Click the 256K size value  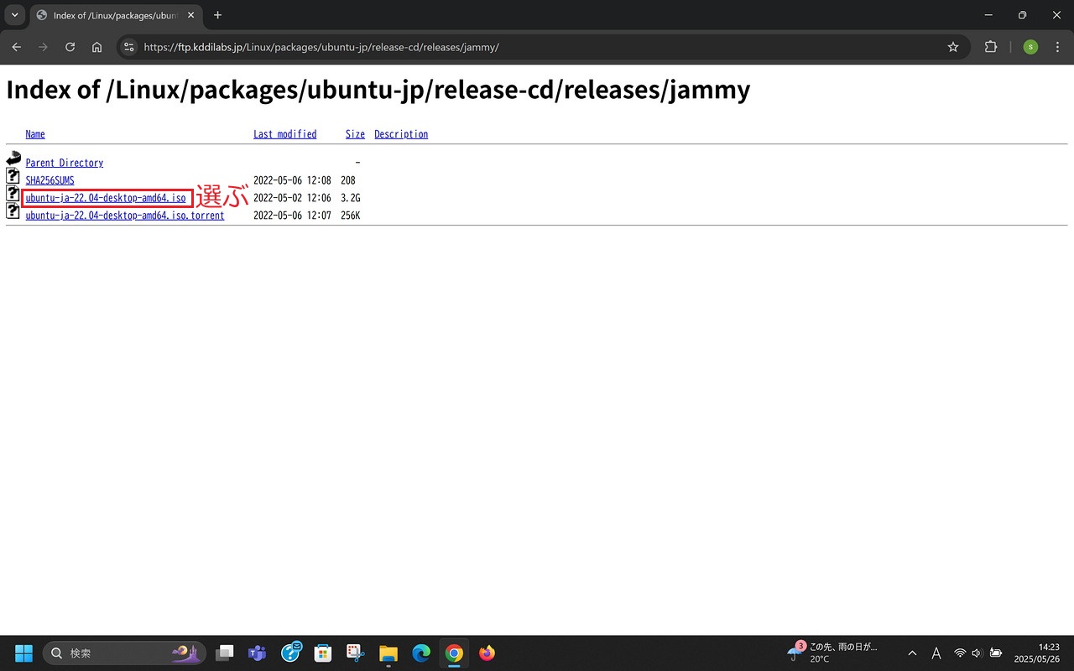pos(351,216)
